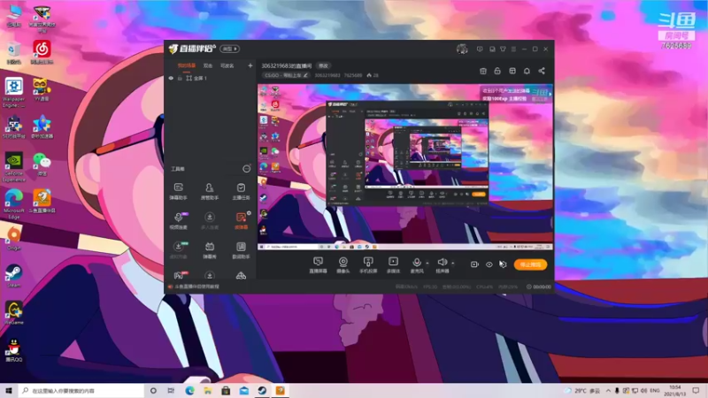Click the share icon in header
The height and width of the screenshot is (398, 708).
[x=542, y=71]
